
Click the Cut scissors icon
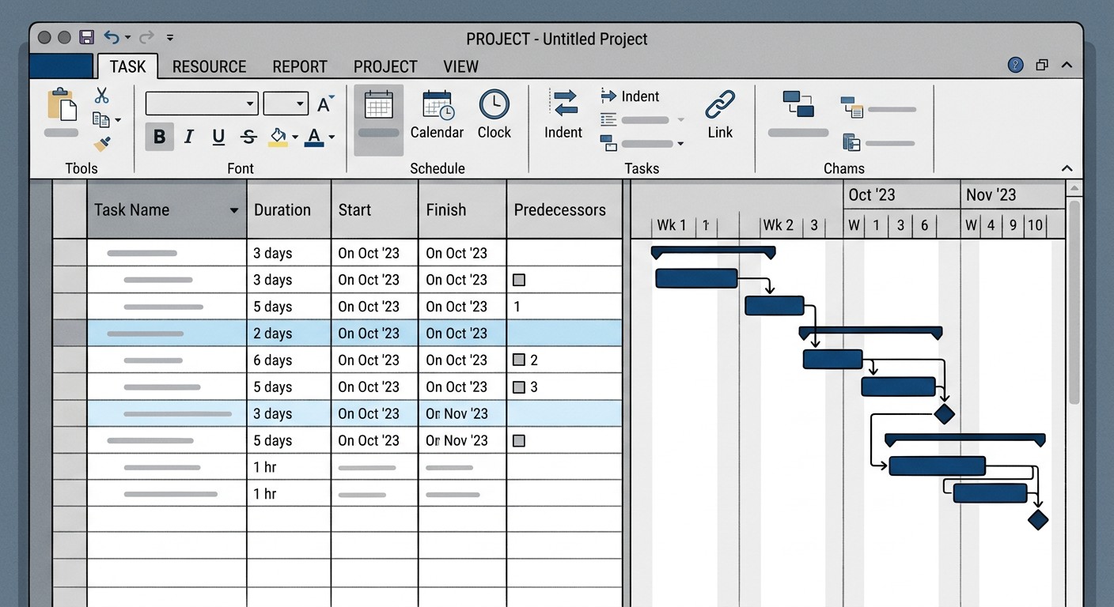(101, 96)
